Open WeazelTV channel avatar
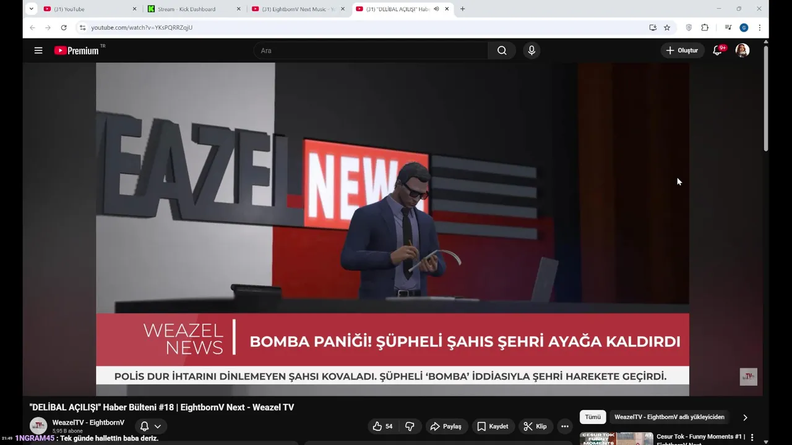This screenshot has height=445, width=792. click(x=38, y=426)
